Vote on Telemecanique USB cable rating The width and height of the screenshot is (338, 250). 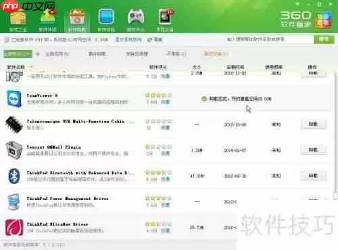click(x=166, y=128)
